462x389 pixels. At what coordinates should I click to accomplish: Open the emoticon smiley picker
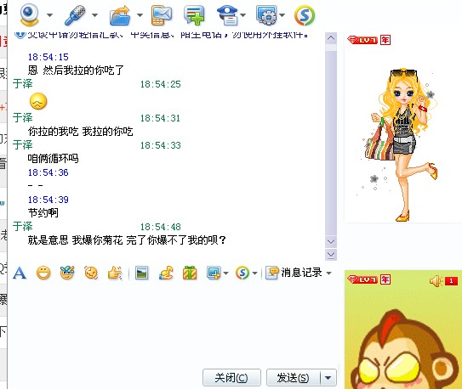[43, 273]
